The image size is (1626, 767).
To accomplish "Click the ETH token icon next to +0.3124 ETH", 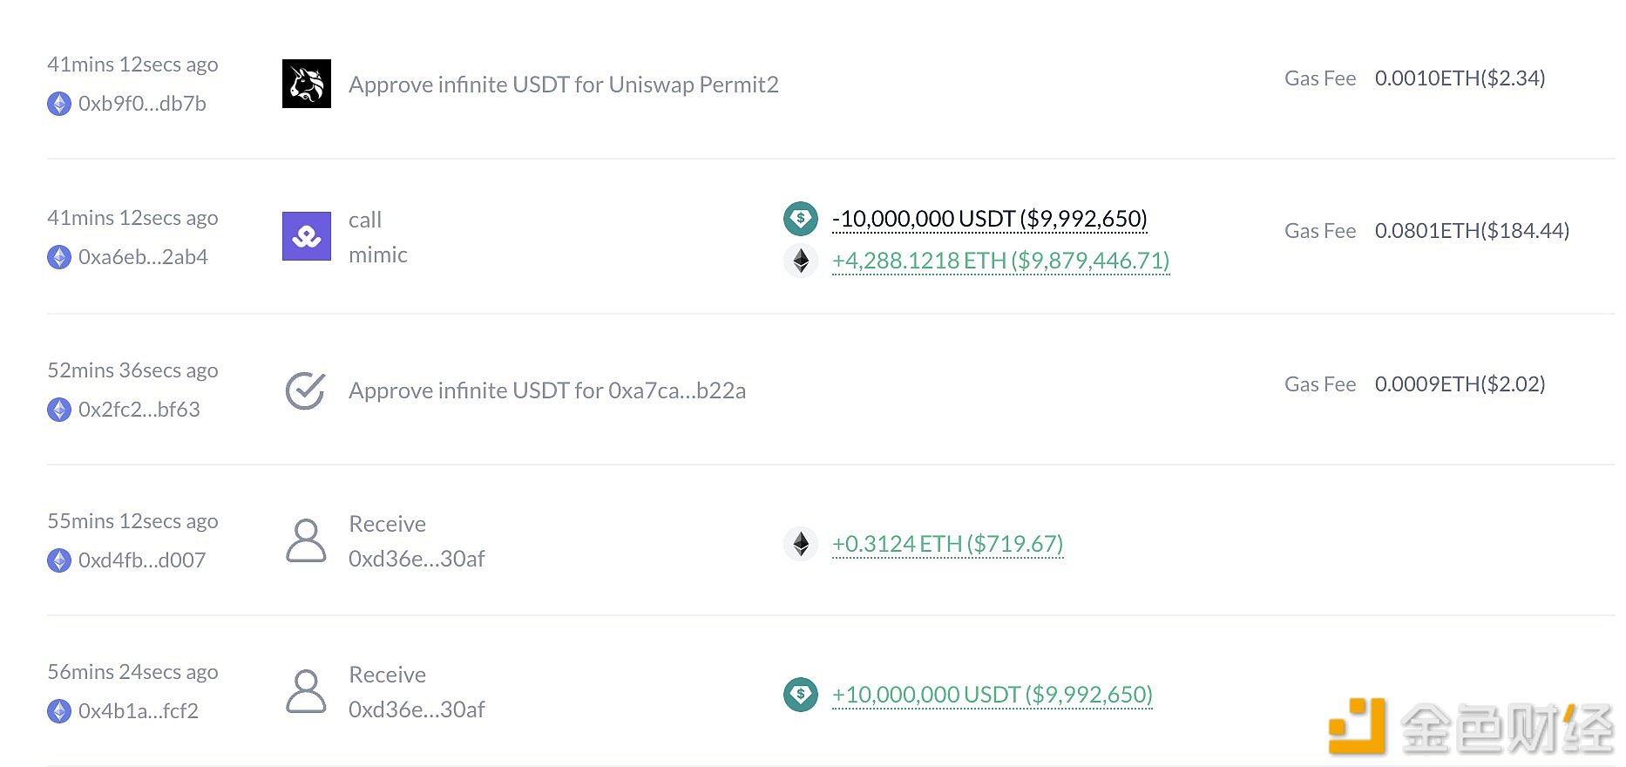I will click(800, 544).
